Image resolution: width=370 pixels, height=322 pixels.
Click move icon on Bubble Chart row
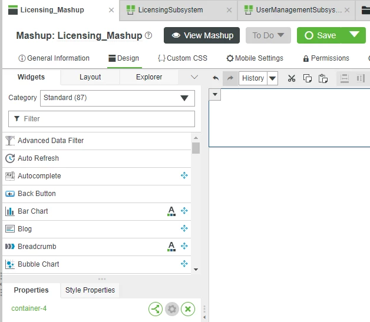[184, 264]
